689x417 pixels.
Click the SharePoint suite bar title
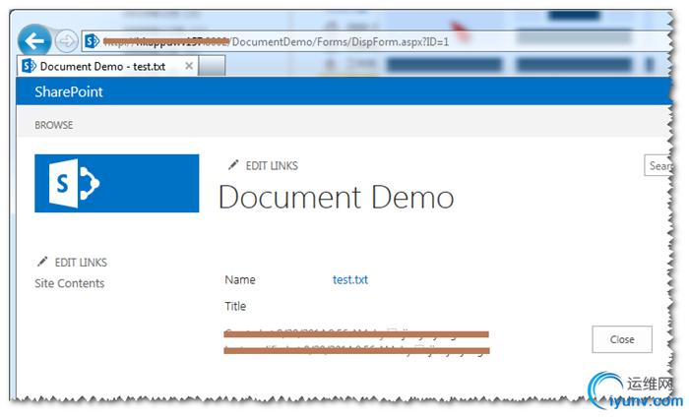pos(69,91)
